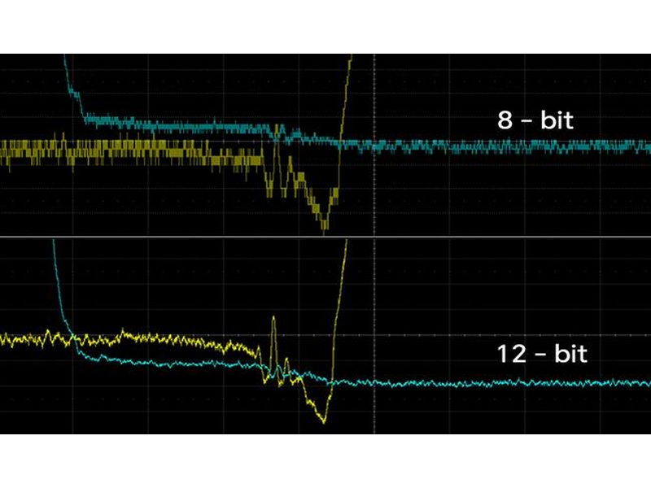Select the lowest yellow dip in 12-bit panel
651x488 pixels.
[323, 420]
